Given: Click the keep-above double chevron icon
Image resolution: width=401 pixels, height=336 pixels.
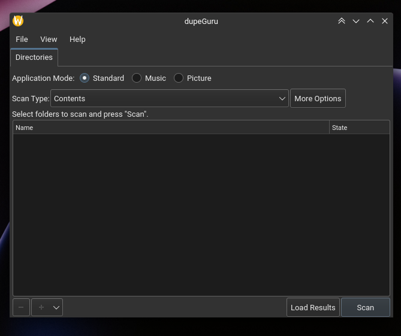Looking at the screenshot, I should click(x=342, y=21).
